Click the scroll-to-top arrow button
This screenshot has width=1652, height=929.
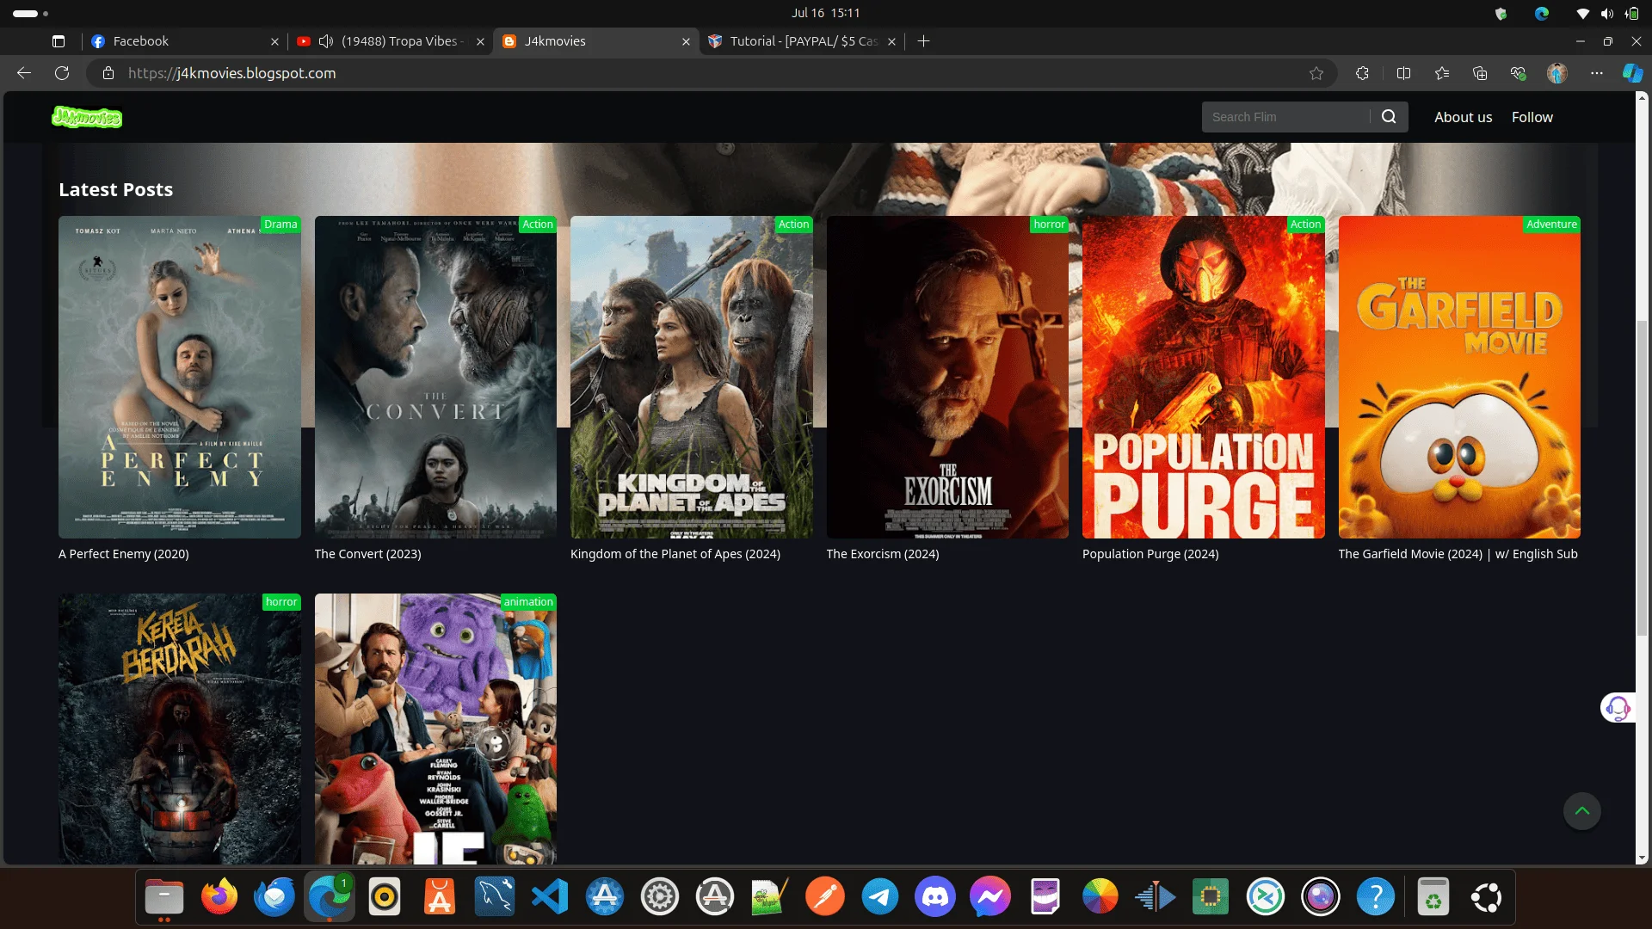point(1581,811)
